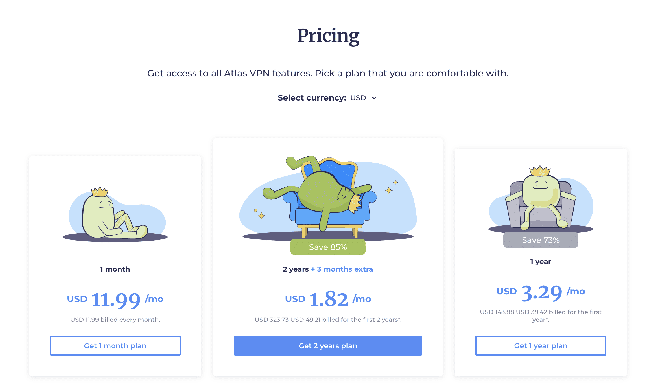Click the + 3 months extra link
660x386 pixels.
pyautogui.click(x=342, y=269)
